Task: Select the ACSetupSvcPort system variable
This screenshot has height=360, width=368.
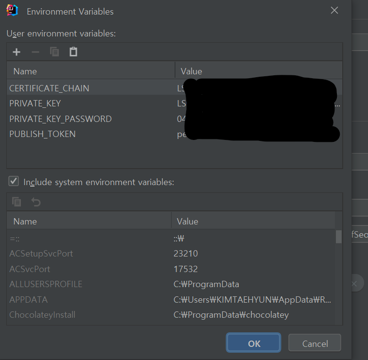Action: [41, 254]
